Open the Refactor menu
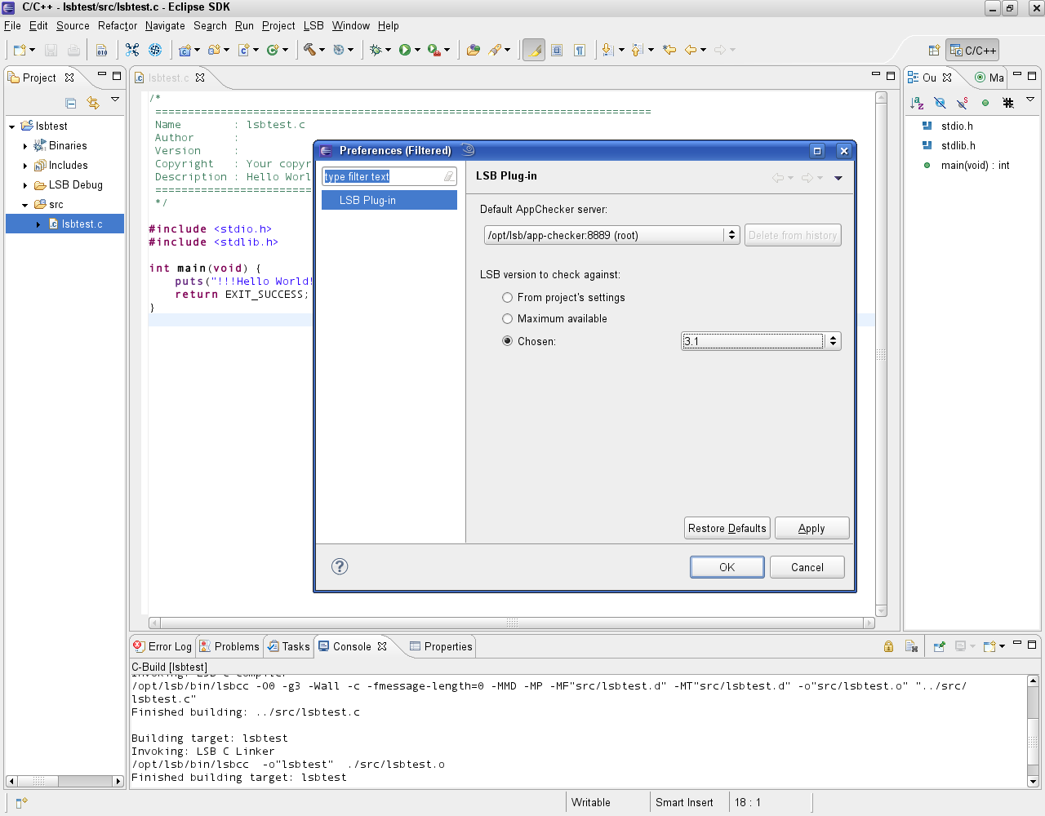1045x816 pixels. coord(118,25)
